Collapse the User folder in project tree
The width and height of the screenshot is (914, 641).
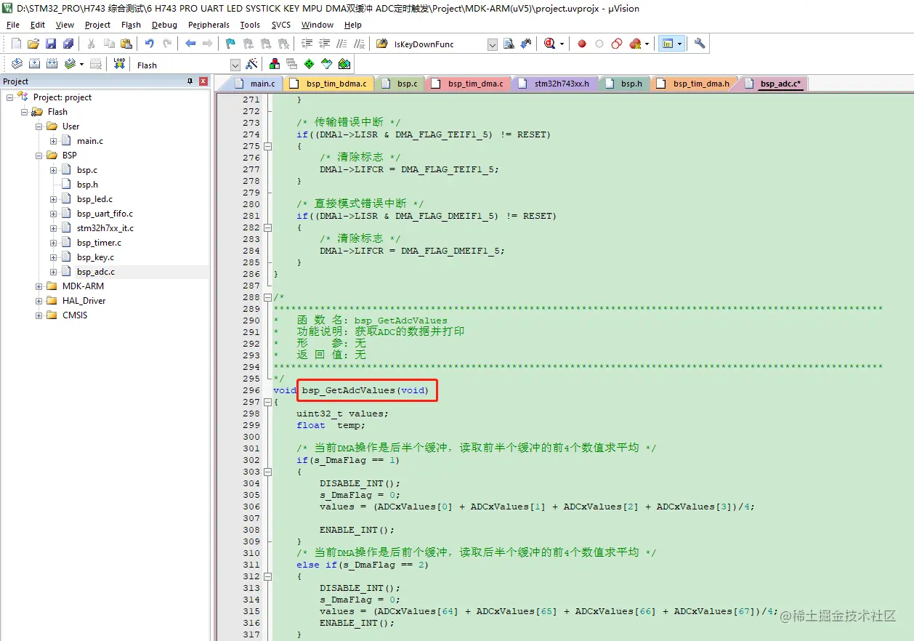coord(39,126)
